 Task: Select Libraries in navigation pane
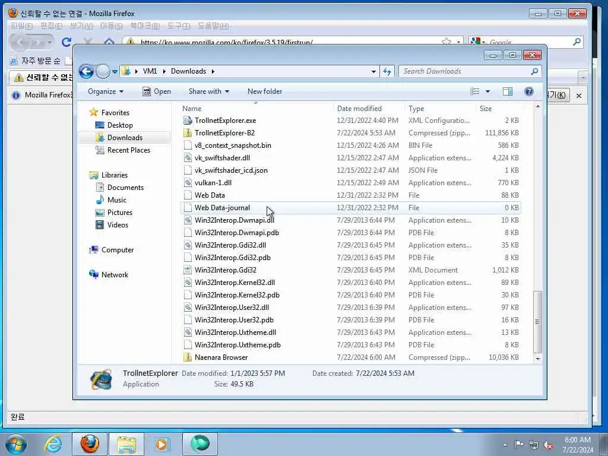point(115,175)
